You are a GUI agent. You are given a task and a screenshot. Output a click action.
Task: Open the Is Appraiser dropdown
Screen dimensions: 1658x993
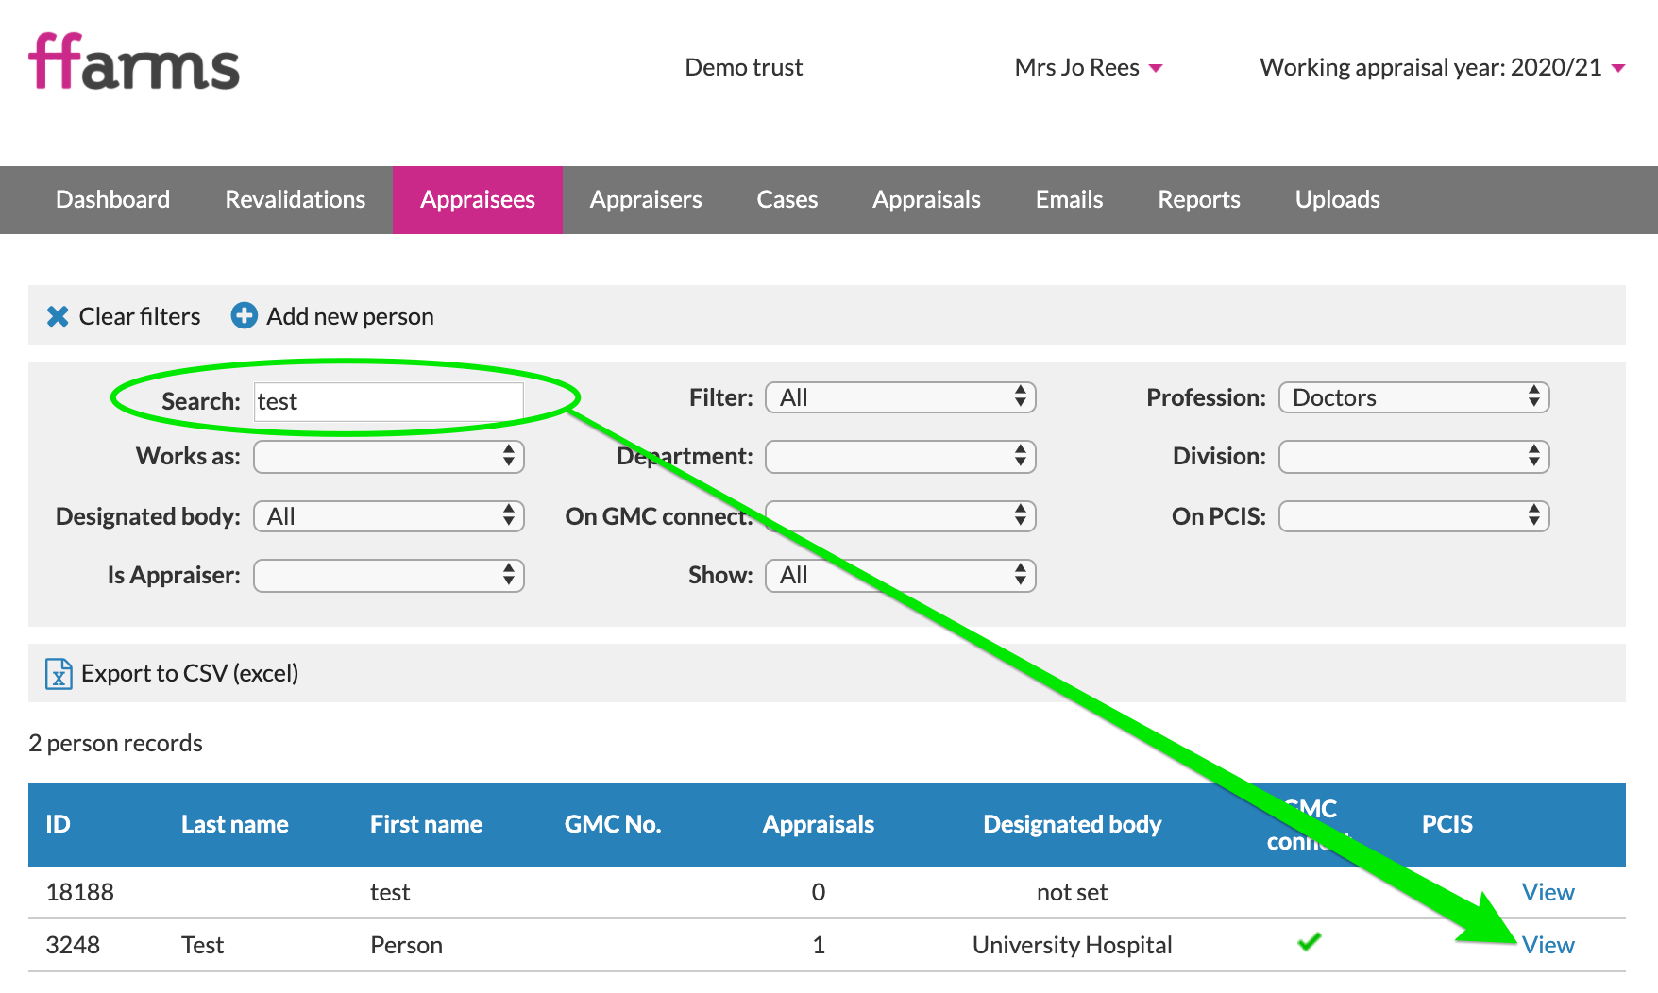click(388, 576)
